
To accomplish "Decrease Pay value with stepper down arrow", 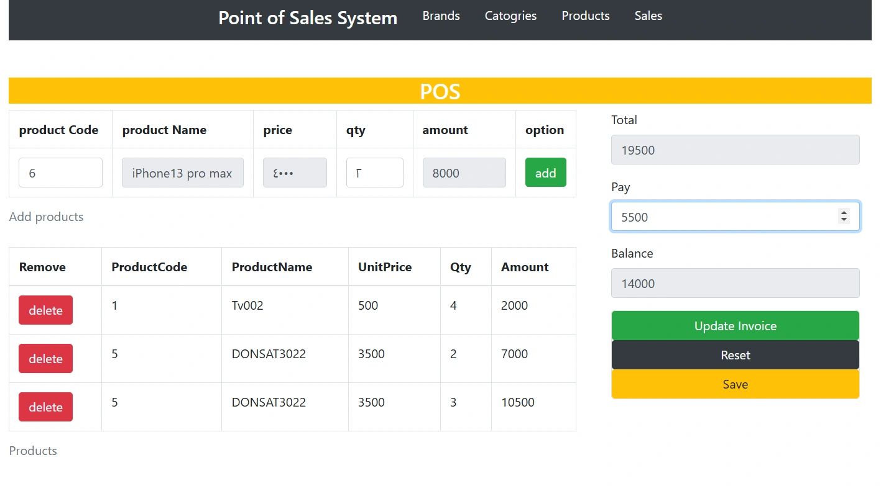I will click(844, 220).
